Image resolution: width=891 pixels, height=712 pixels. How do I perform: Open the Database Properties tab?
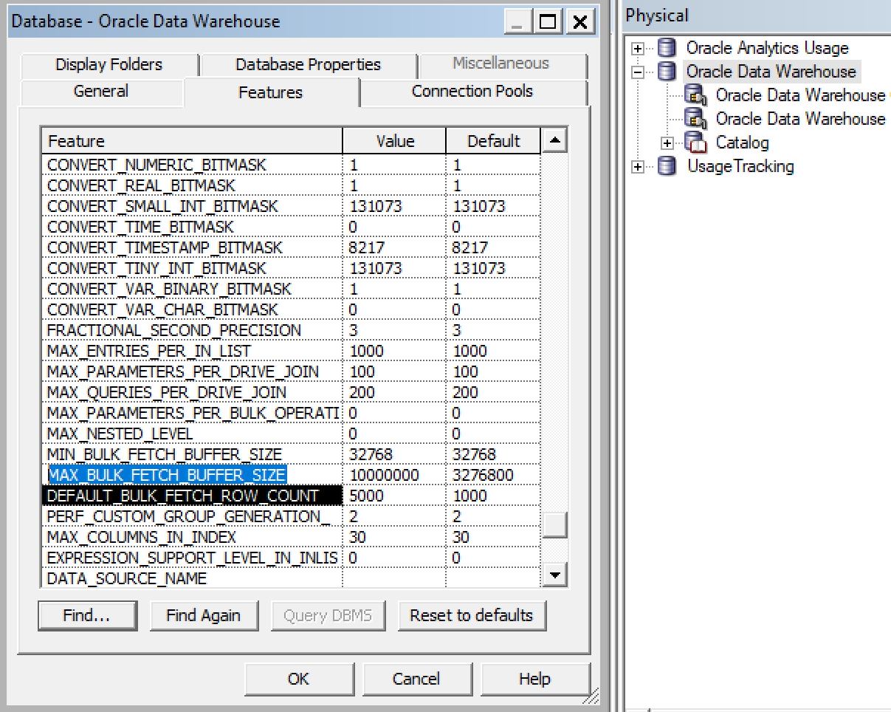click(308, 64)
